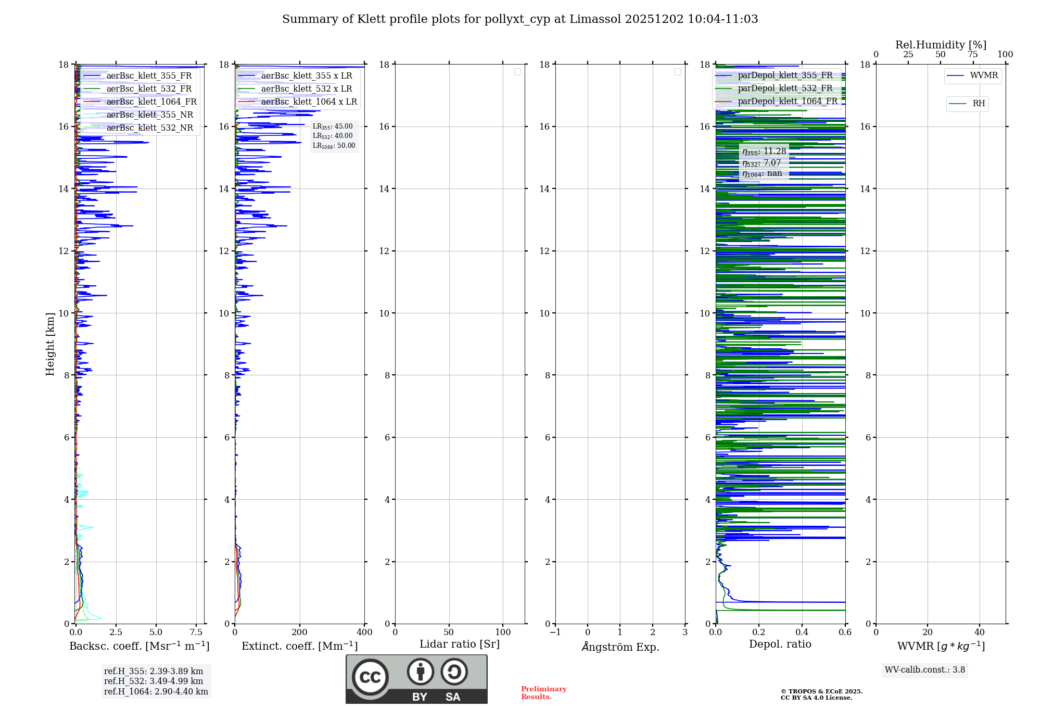Click the ref.H_355 reference height text
Image resolution: width=1041 pixels, height=708 pixels.
point(153,672)
